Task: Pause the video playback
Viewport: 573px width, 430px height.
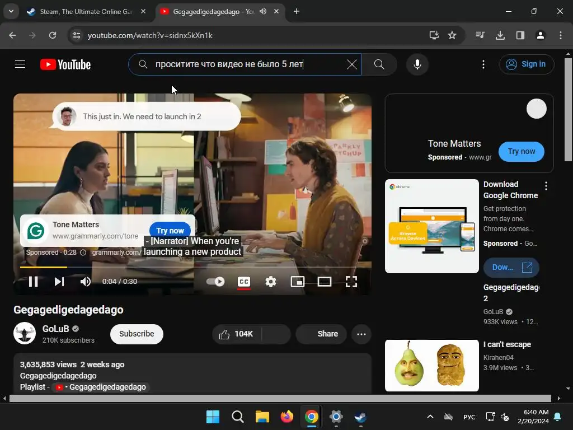Action: pyautogui.click(x=33, y=282)
